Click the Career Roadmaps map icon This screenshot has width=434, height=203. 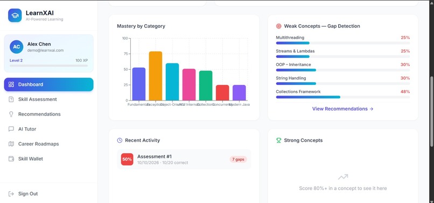point(11,144)
